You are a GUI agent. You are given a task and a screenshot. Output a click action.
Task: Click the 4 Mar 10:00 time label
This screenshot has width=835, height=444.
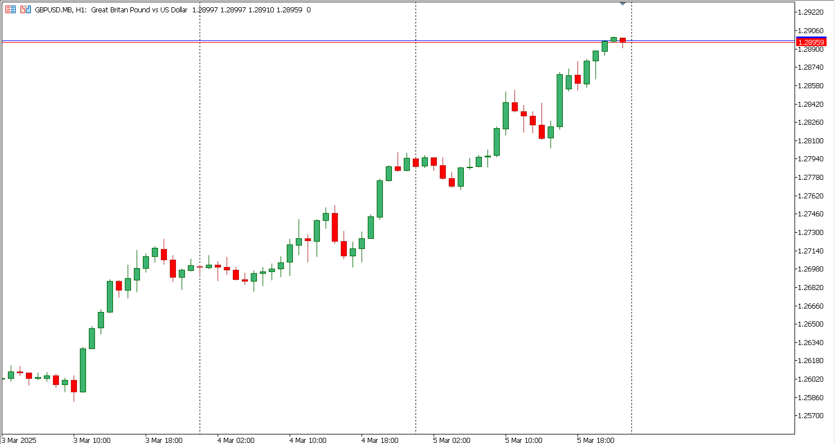[308, 440]
